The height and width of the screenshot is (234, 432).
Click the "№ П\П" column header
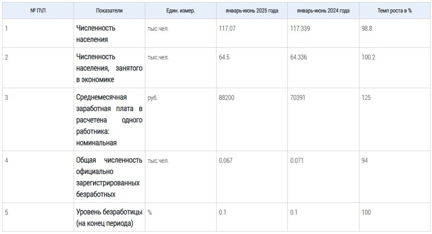38,11
